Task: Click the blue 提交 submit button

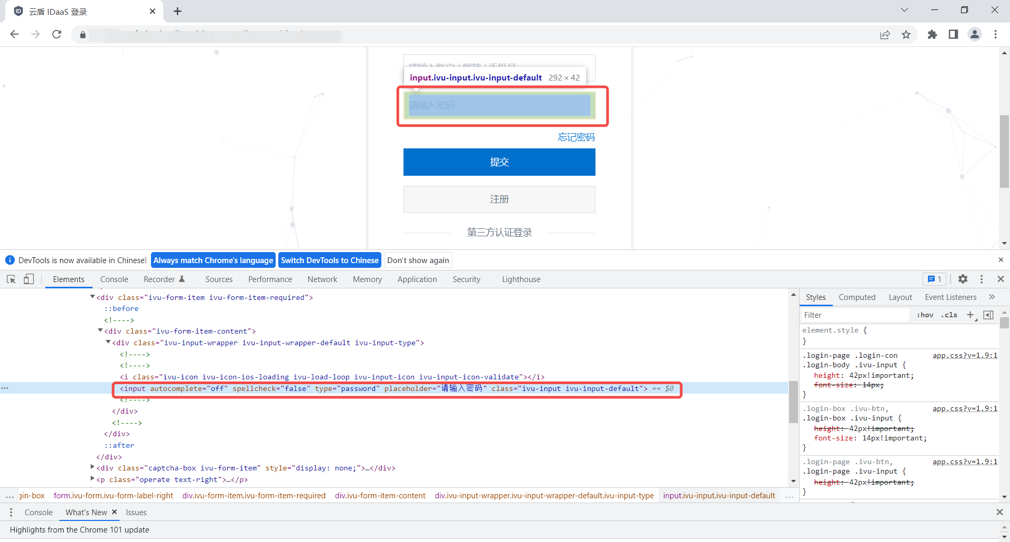Action: (x=499, y=162)
